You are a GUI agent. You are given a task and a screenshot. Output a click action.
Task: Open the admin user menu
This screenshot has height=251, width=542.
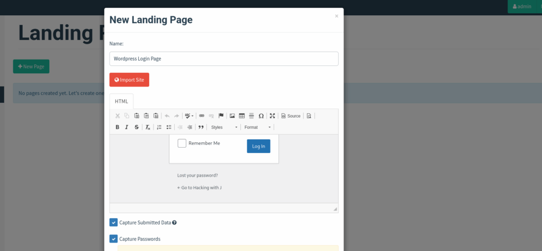522,6
